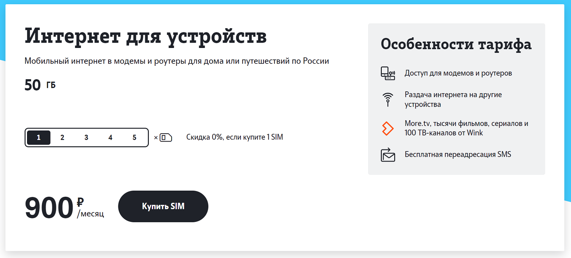The image size is (571, 258).
Task: Click the Wi-Fi internet sharing icon
Action: [388, 99]
